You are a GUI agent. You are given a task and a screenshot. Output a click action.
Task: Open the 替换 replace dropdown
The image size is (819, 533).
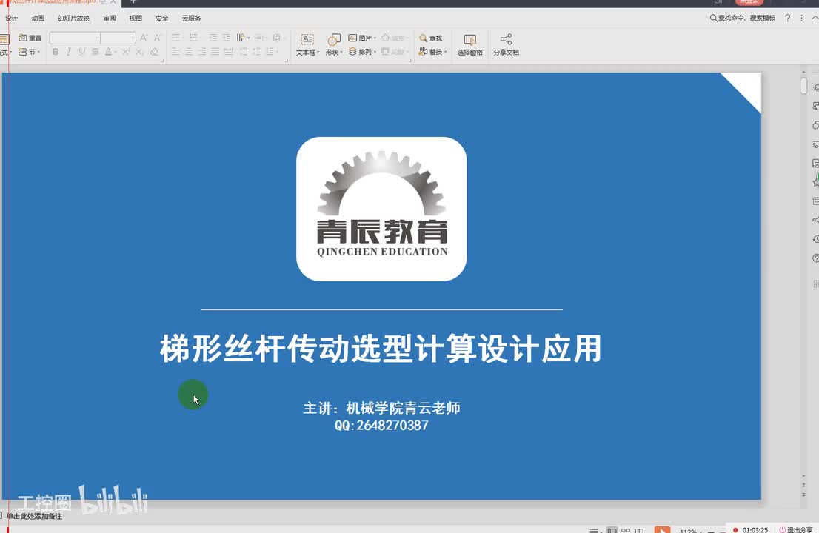point(432,52)
